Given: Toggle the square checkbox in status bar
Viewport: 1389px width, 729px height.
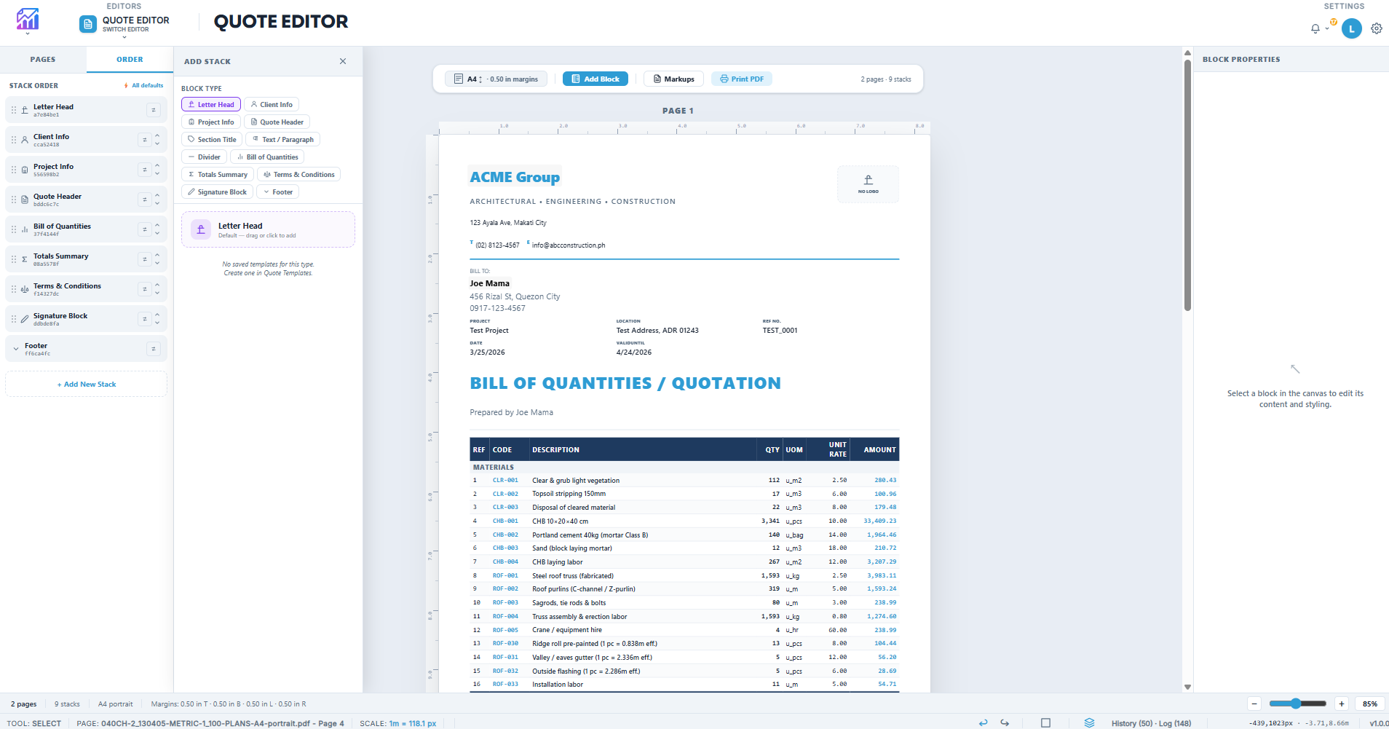Looking at the screenshot, I should pyautogui.click(x=1045, y=723).
